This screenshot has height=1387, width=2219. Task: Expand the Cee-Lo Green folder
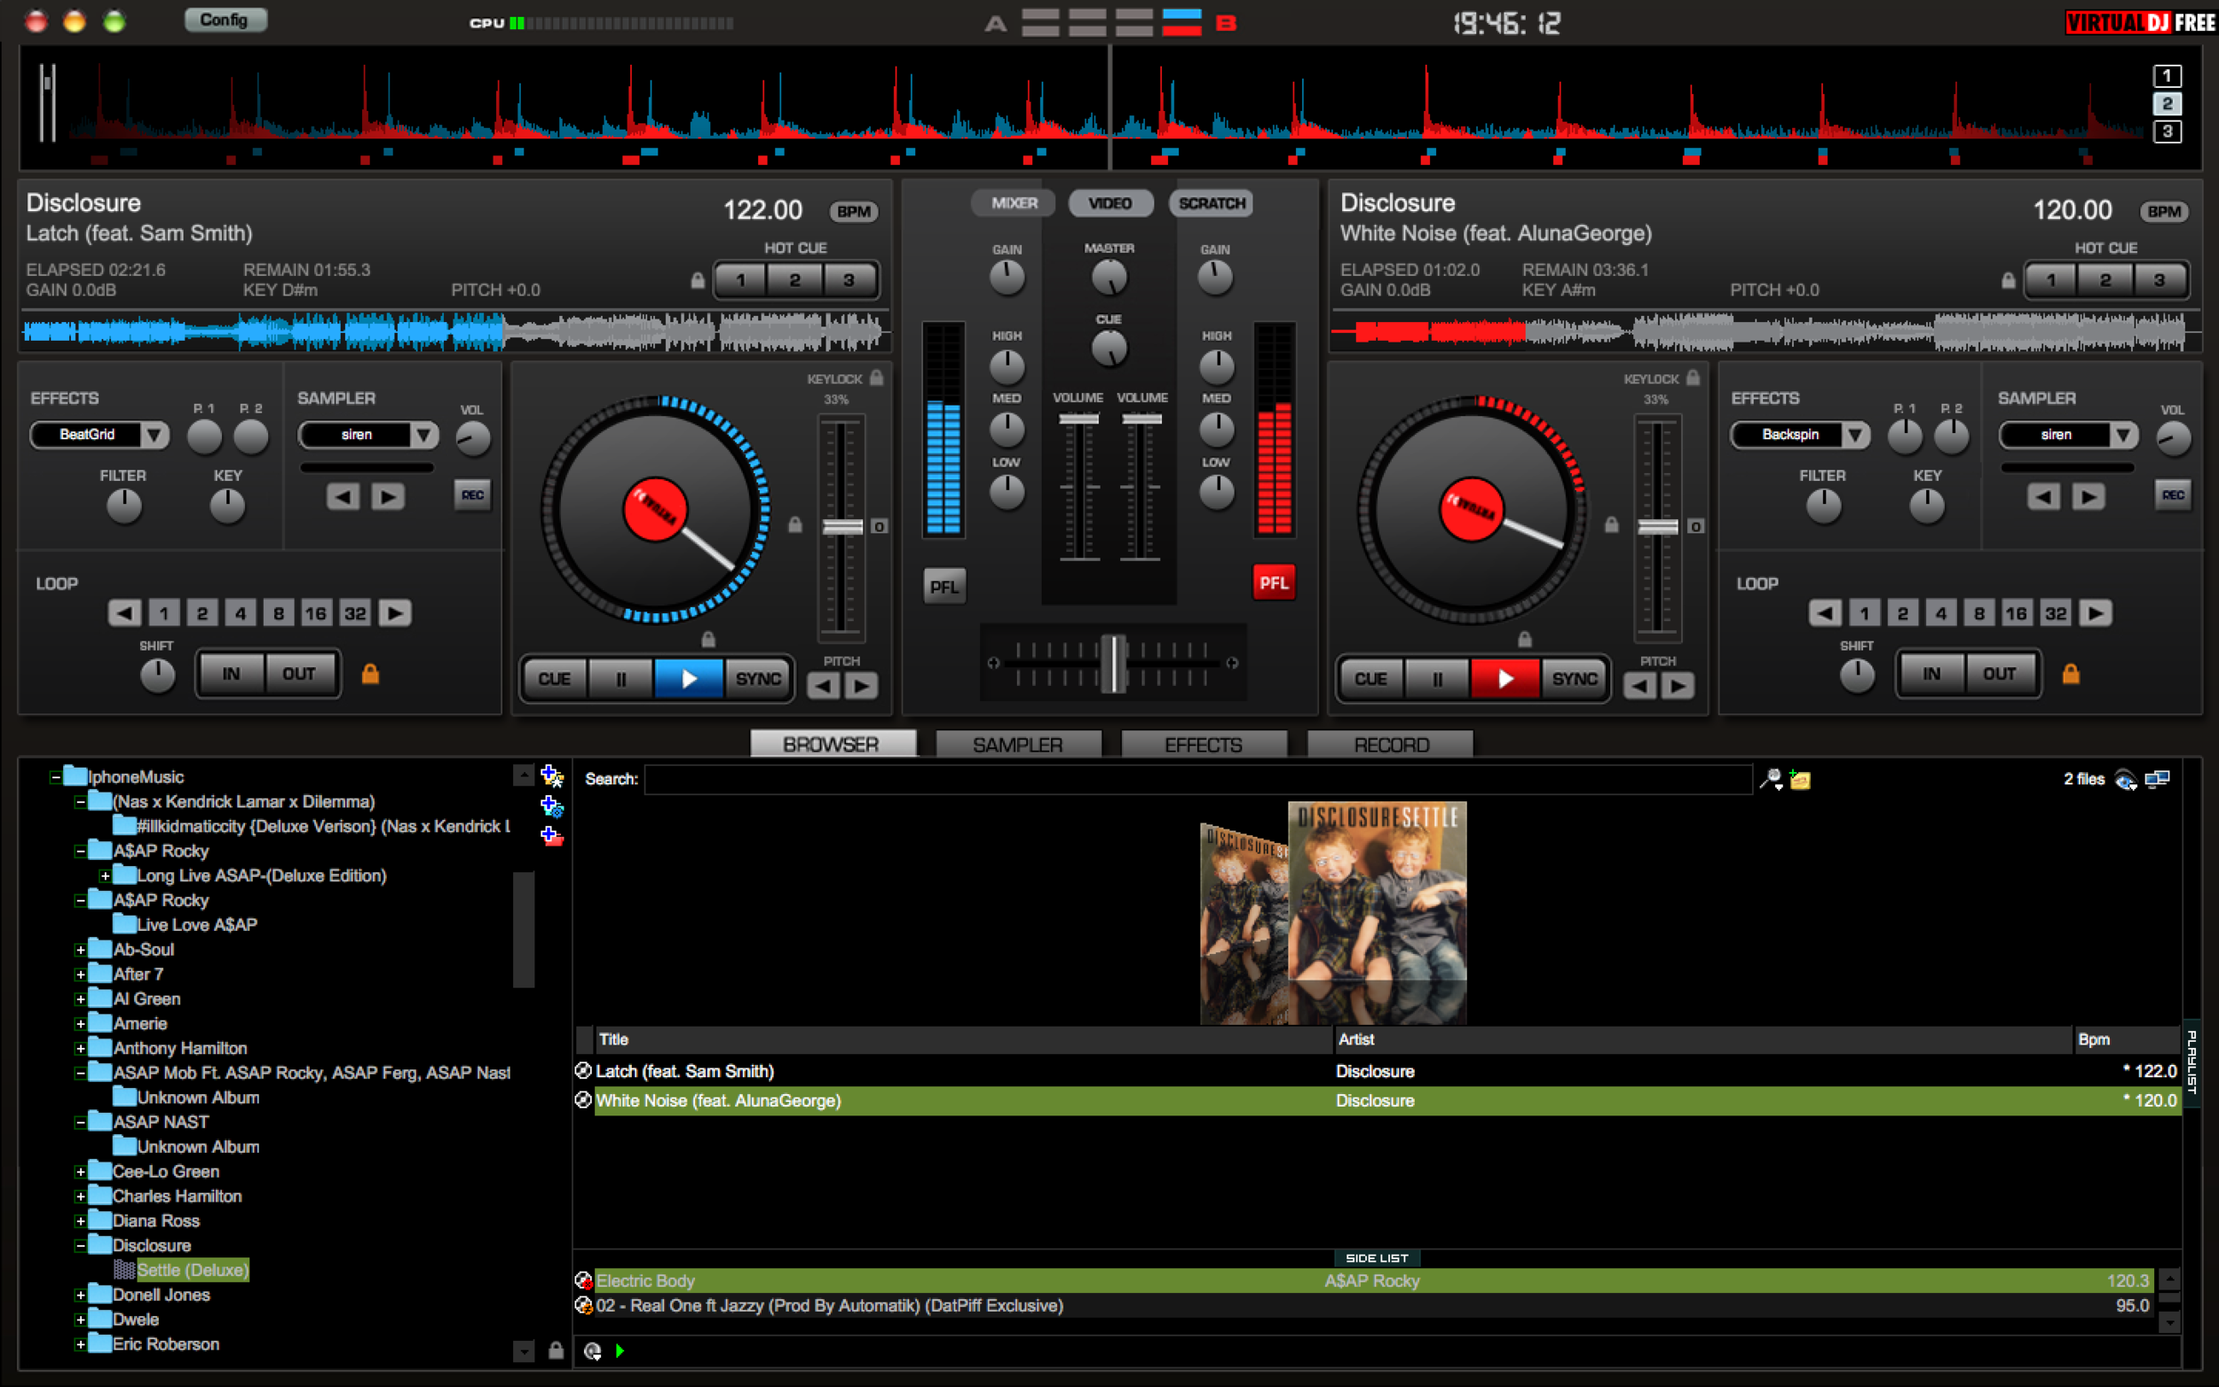80,1172
